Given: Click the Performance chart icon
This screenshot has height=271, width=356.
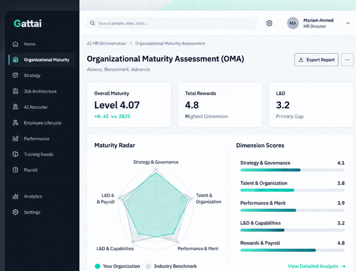Looking at the screenshot, I should [15, 139].
